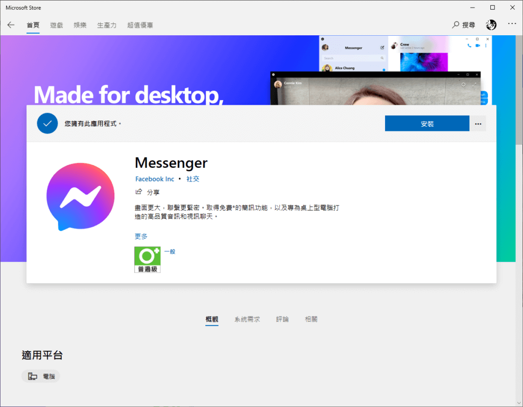
Task: Click the vertical scrollbar thumb
Action: pyautogui.click(x=519, y=90)
